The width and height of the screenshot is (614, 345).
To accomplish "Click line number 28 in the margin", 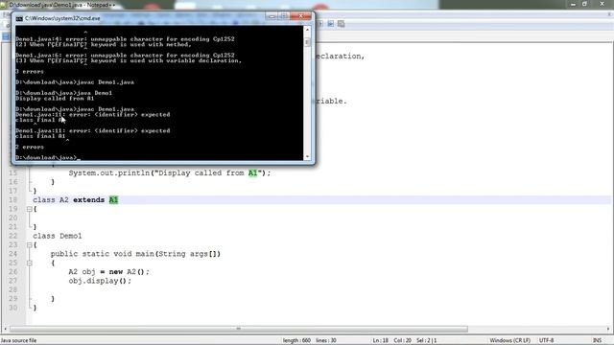I will [12, 289].
